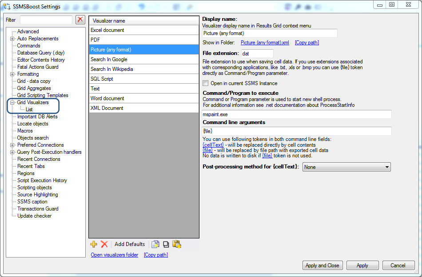Click Apply and Close button
The image size is (422, 277).
322,265
